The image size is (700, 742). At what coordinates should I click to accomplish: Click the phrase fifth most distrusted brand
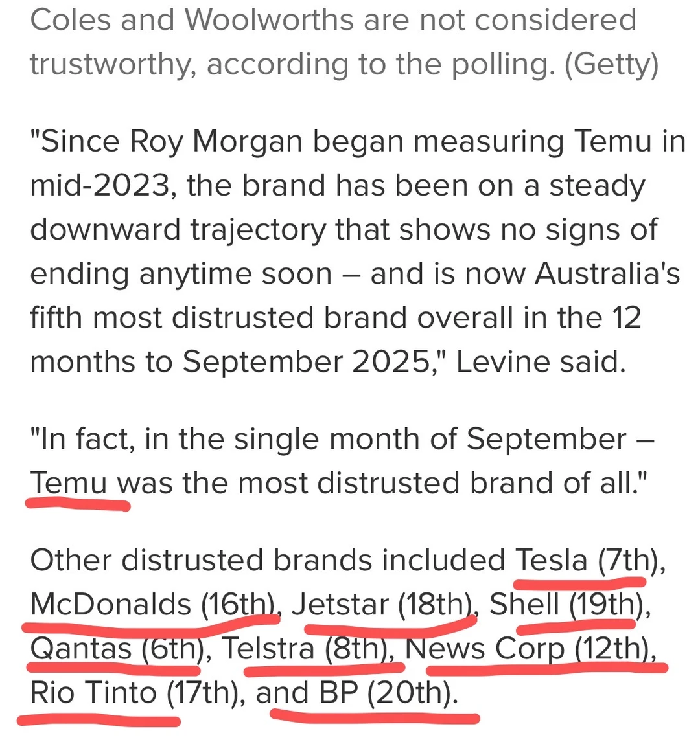pyautogui.click(x=219, y=317)
